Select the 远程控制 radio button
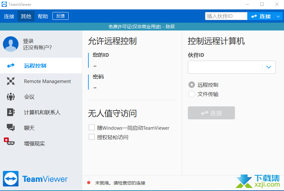 click(x=192, y=85)
